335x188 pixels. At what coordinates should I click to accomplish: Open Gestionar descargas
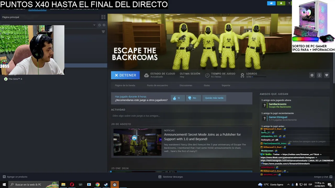coord(171,177)
